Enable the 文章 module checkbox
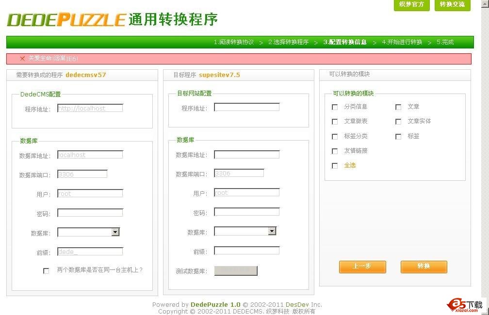The width and height of the screenshot is (489, 315). [398, 107]
